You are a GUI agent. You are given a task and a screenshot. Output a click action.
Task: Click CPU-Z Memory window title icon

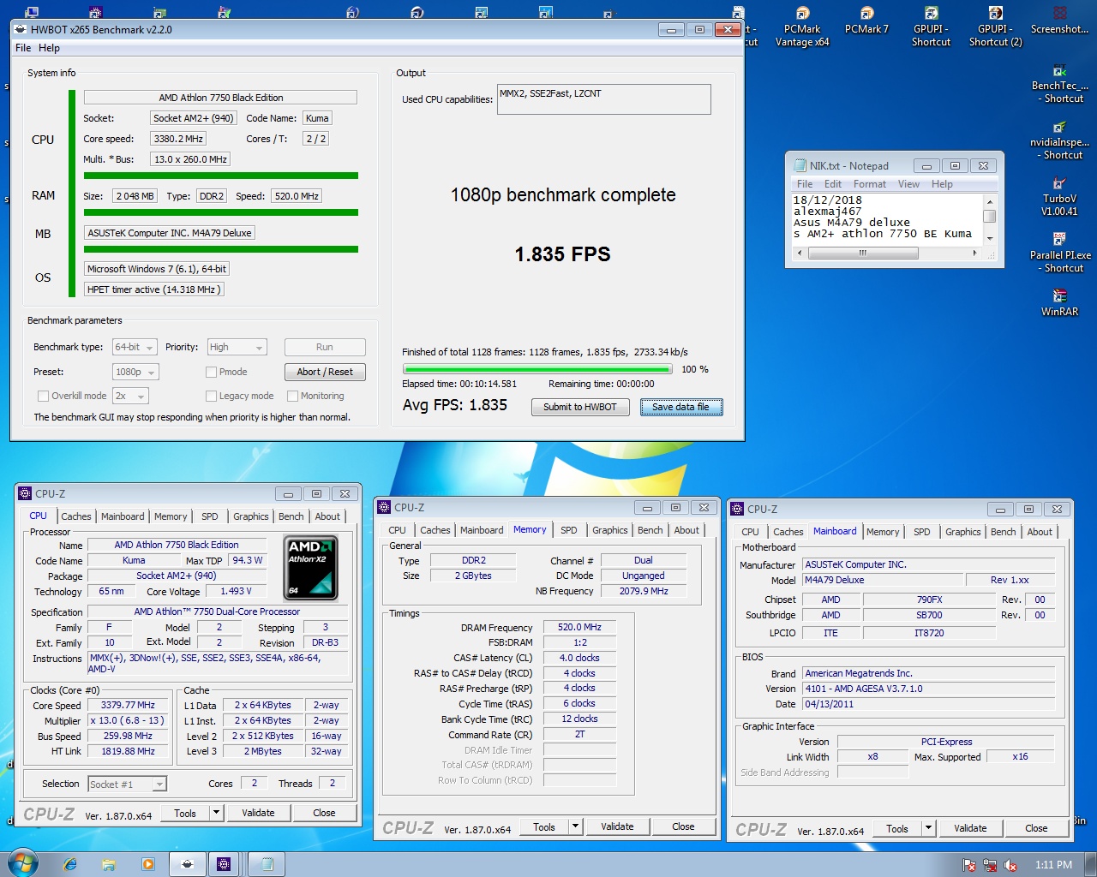[384, 507]
